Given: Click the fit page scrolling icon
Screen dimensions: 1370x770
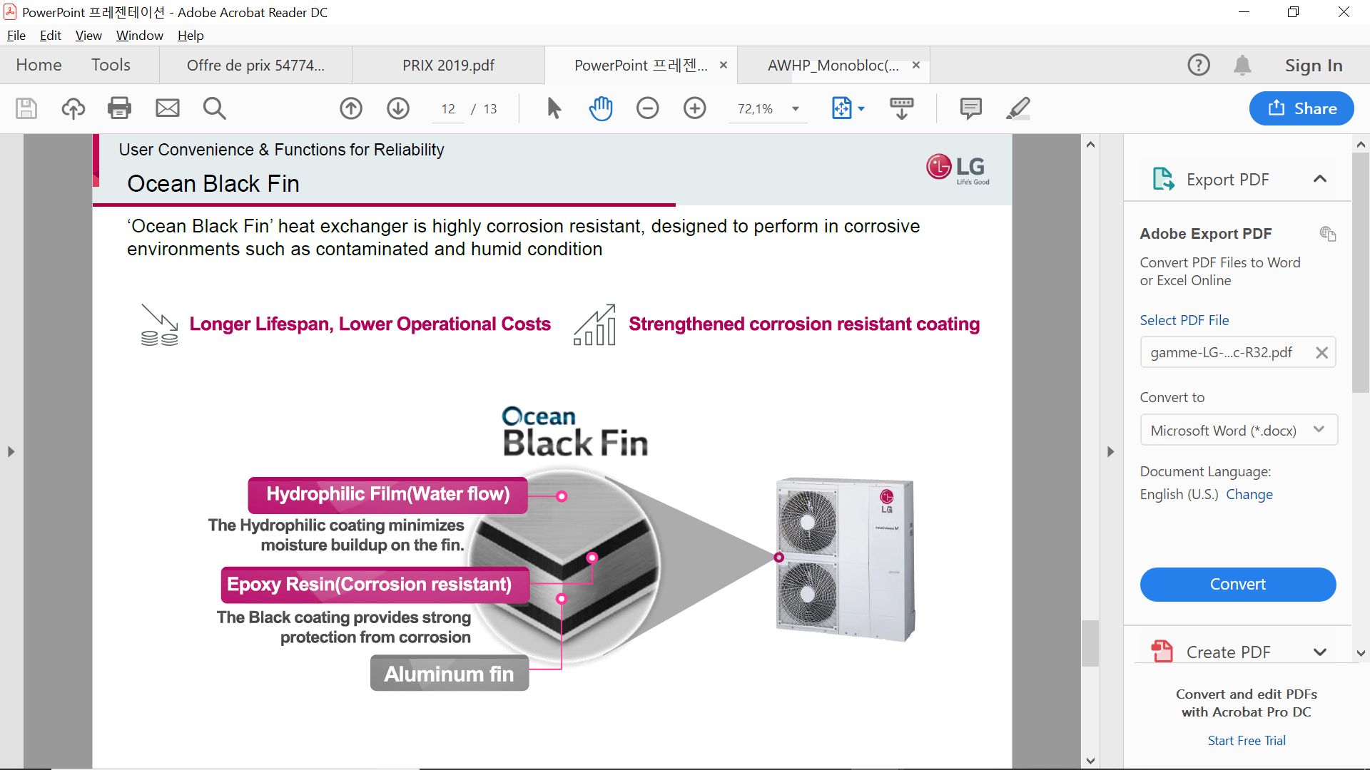Looking at the screenshot, I should click(842, 108).
